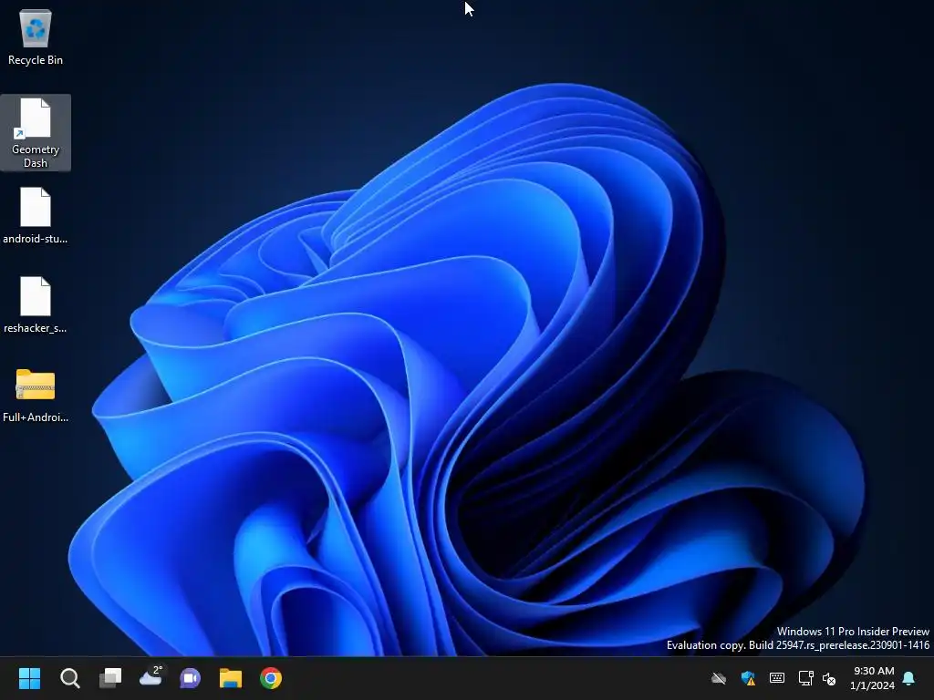Open the touch keyboard tray icon
Viewport: 934px width, 700px height.
click(777, 678)
